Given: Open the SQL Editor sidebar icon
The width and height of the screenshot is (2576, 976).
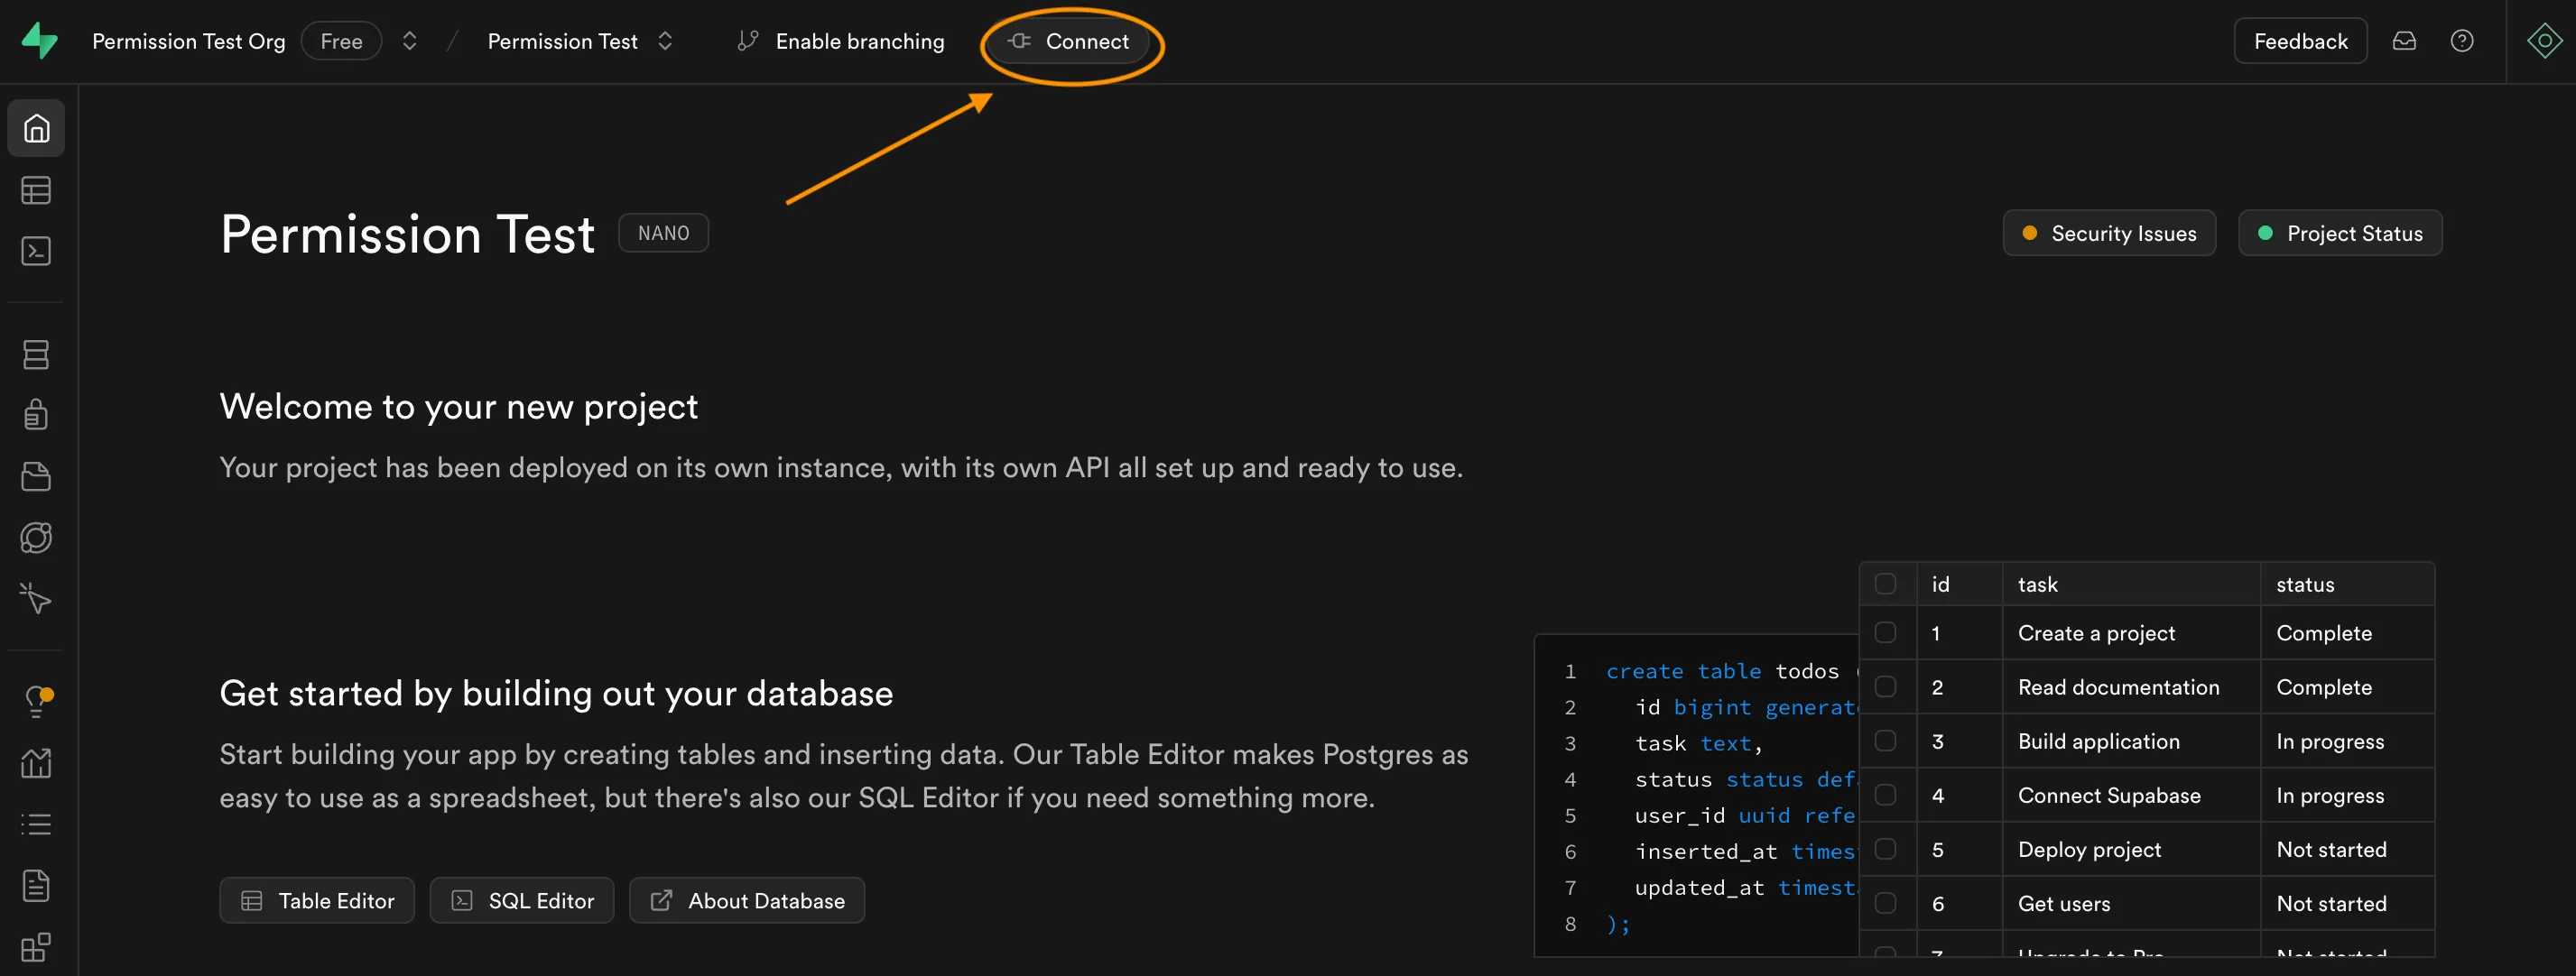Looking at the screenshot, I should coord(36,251).
